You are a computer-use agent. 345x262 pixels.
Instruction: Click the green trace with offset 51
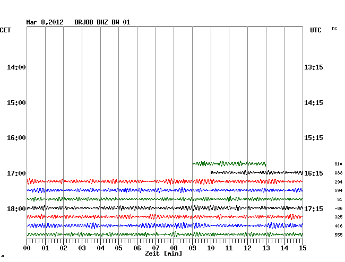(165, 199)
